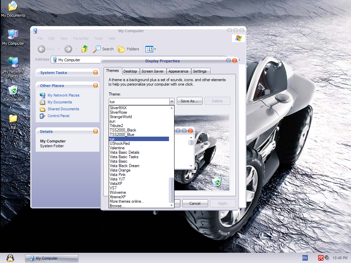Open the Avira antivirus tray icon
The height and width of the screenshot is (263, 351).
coord(321,258)
